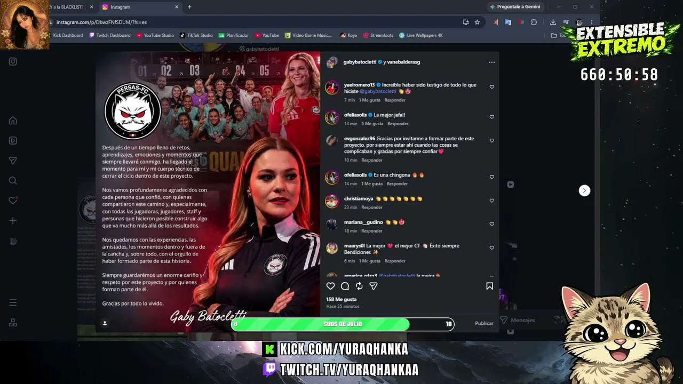The height and width of the screenshot is (384, 683).
Task: Reply to evgonzalez96's comment
Action: 372,160
